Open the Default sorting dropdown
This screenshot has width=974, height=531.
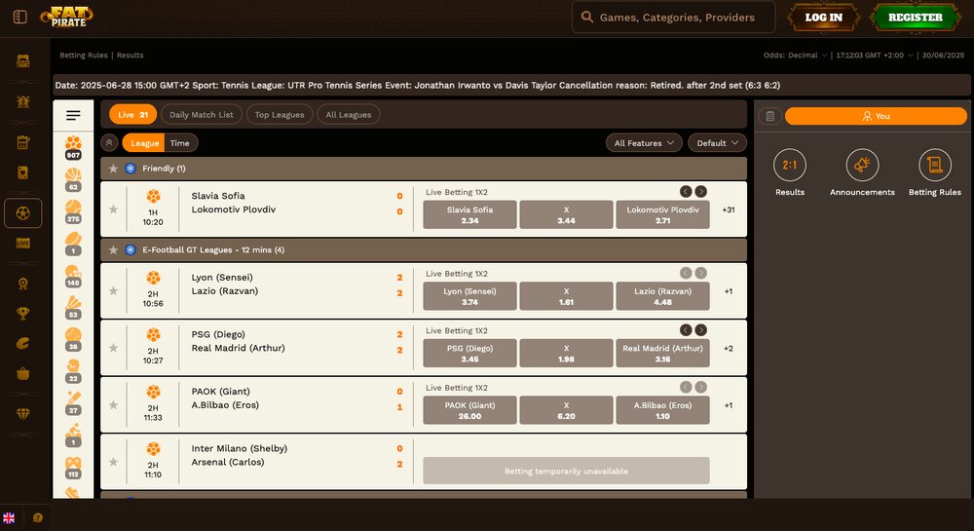tap(717, 143)
